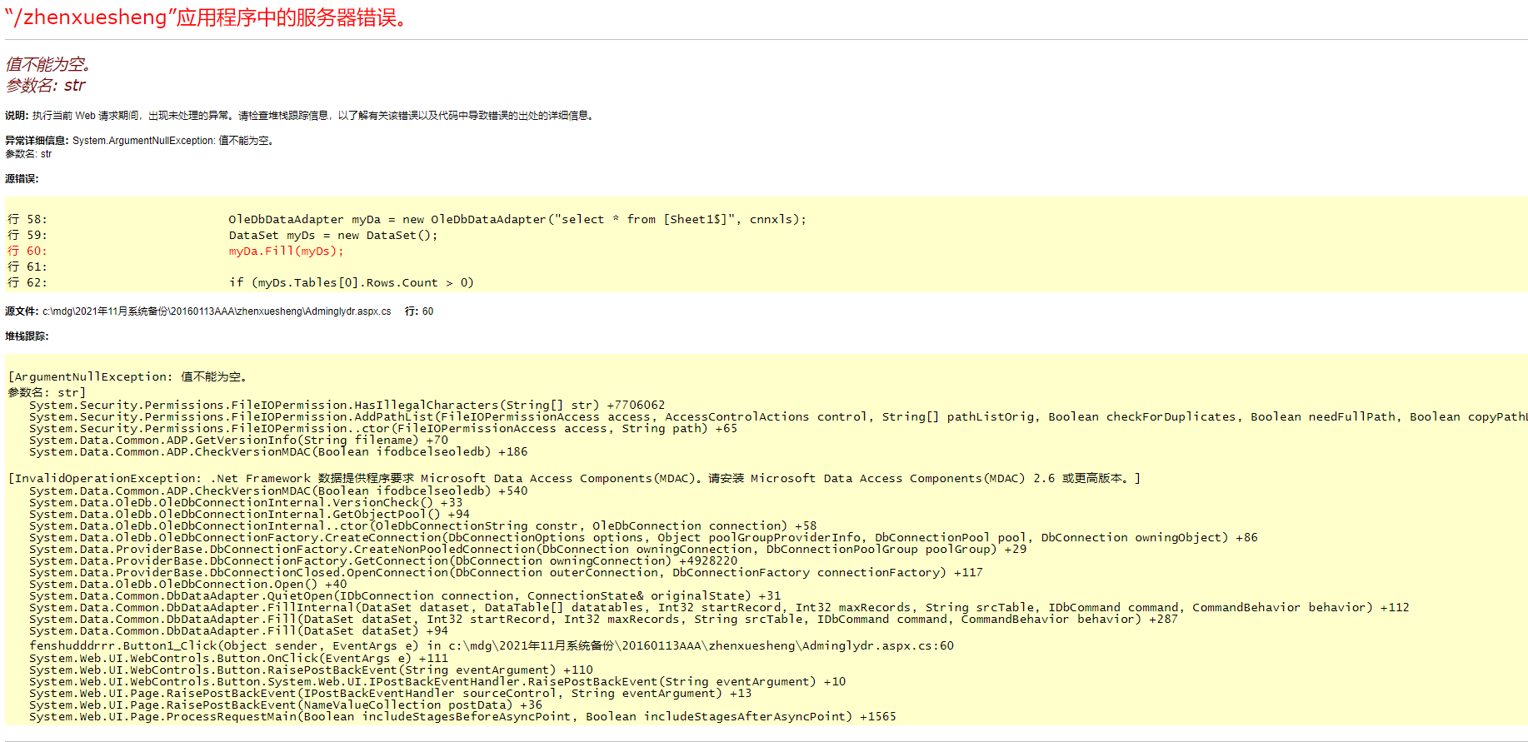Click the stack line 'fenshudddrrr.Button1_Click'
This screenshot has height=742, width=1528.
coord(492,646)
